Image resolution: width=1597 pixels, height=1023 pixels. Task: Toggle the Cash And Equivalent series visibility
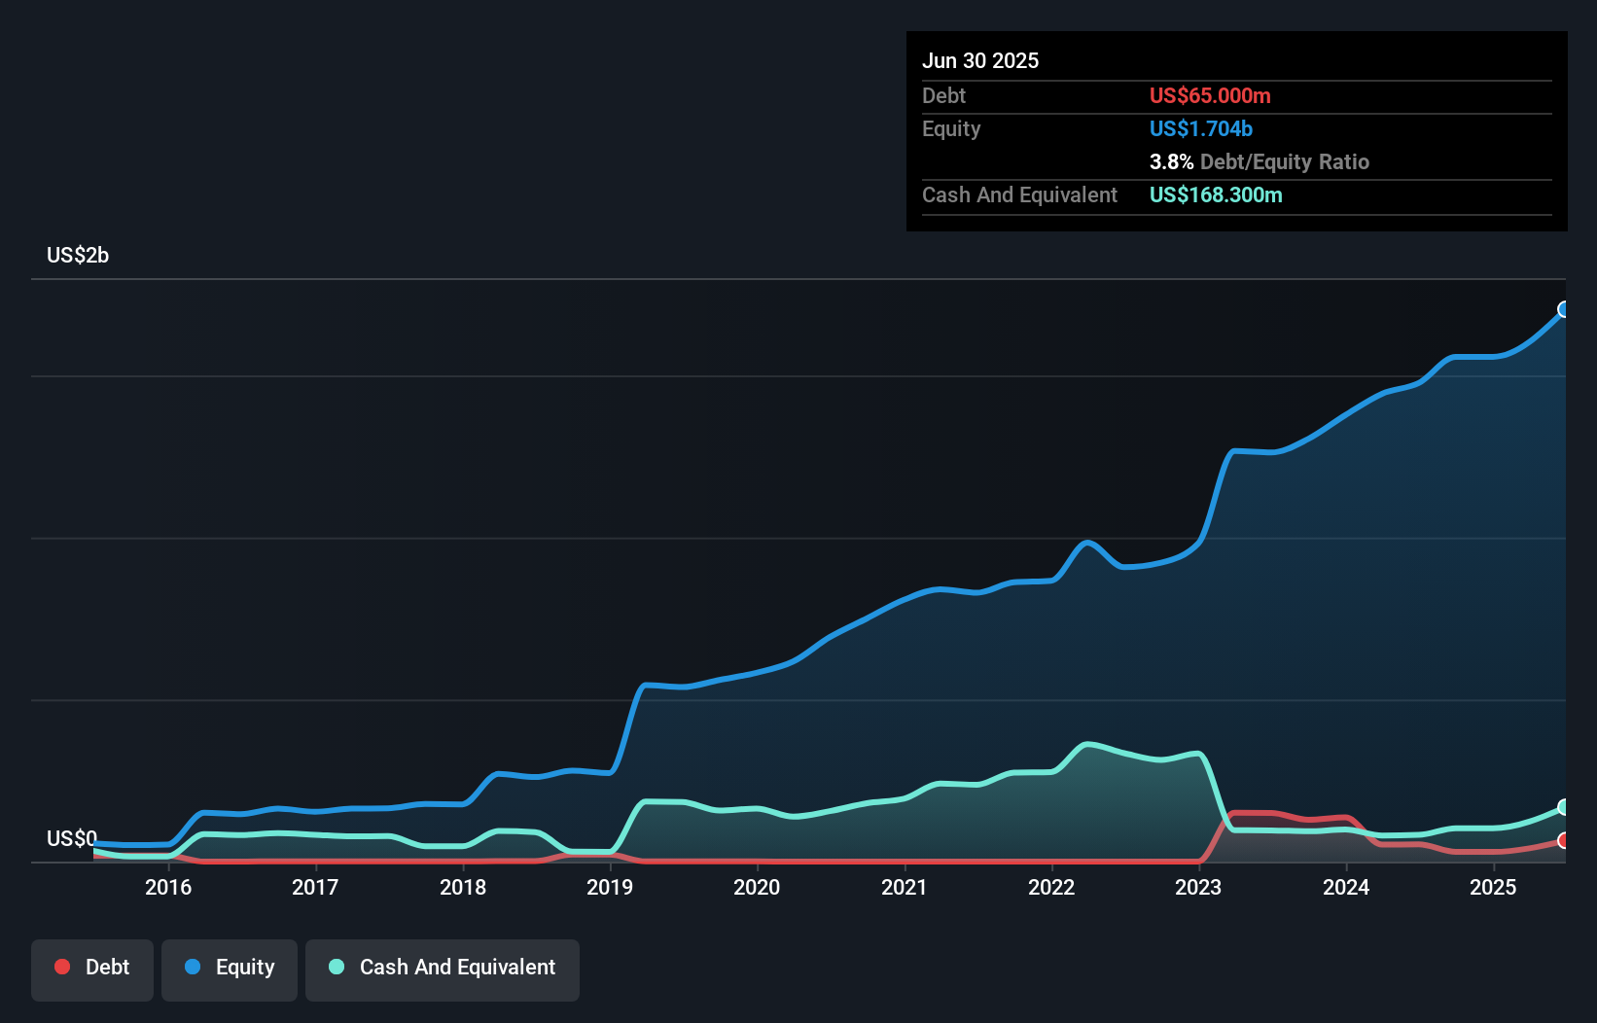coord(443,969)
